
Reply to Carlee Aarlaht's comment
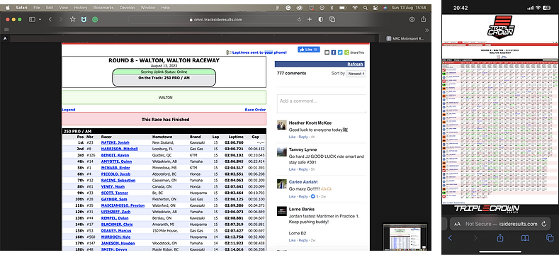click(303, 196)
